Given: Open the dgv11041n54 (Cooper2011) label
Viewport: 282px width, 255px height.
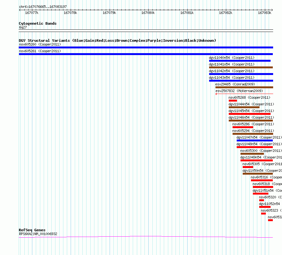Looking at the screenshot, I should pos(232,64).
